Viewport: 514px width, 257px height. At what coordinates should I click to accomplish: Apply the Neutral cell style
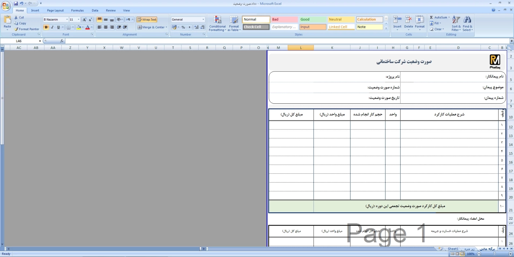341,19
